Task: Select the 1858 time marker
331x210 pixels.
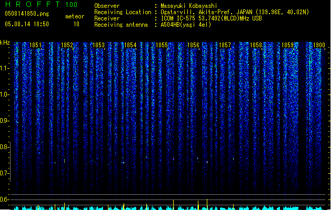Action: point(256,45)
